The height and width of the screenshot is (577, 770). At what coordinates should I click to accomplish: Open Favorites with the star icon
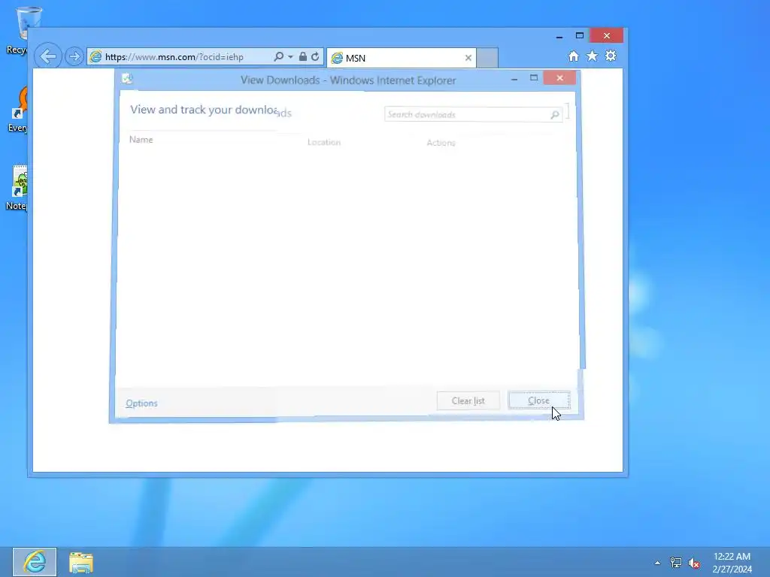coord(593,56)
